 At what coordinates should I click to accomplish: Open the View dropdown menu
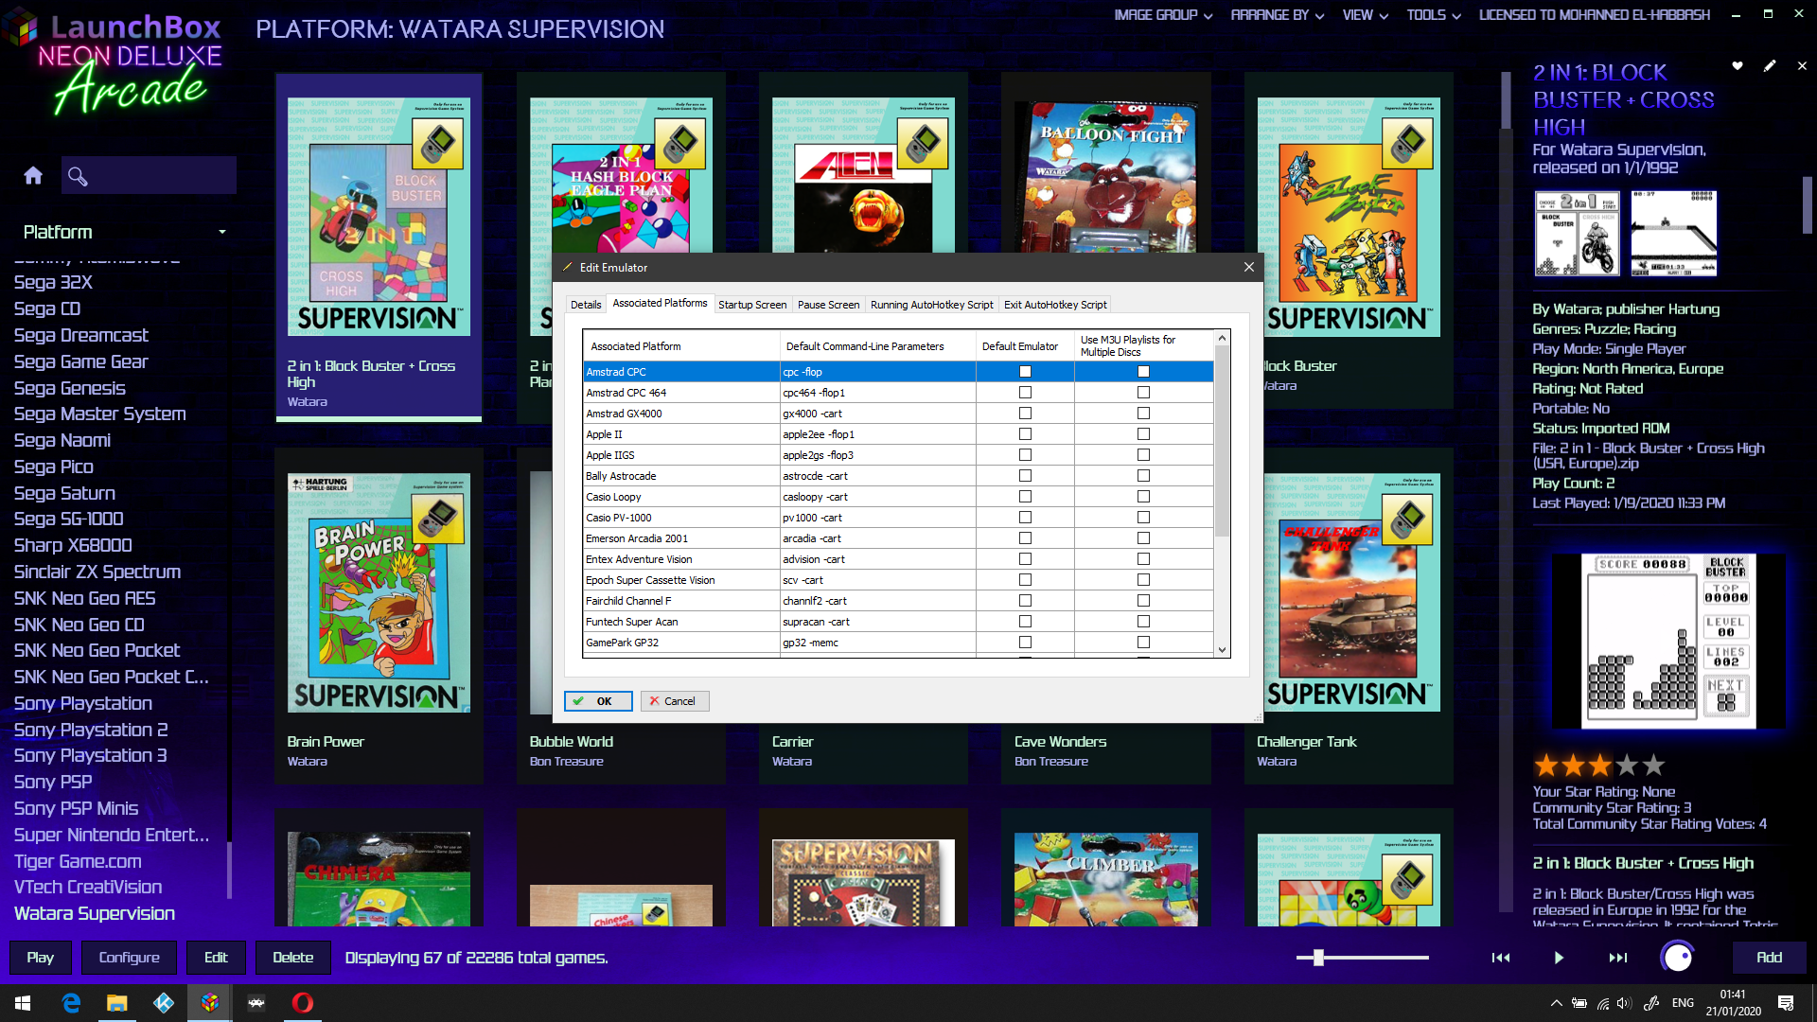point(1365,15)
